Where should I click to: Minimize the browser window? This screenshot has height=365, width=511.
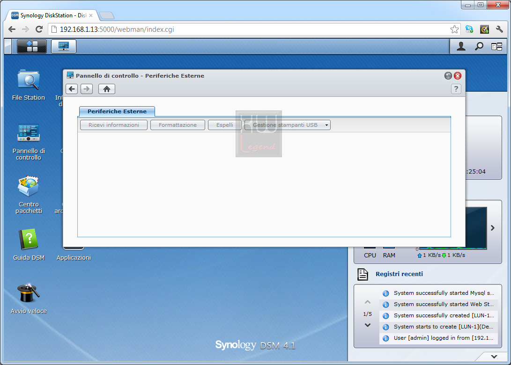[x=467, y=5]
